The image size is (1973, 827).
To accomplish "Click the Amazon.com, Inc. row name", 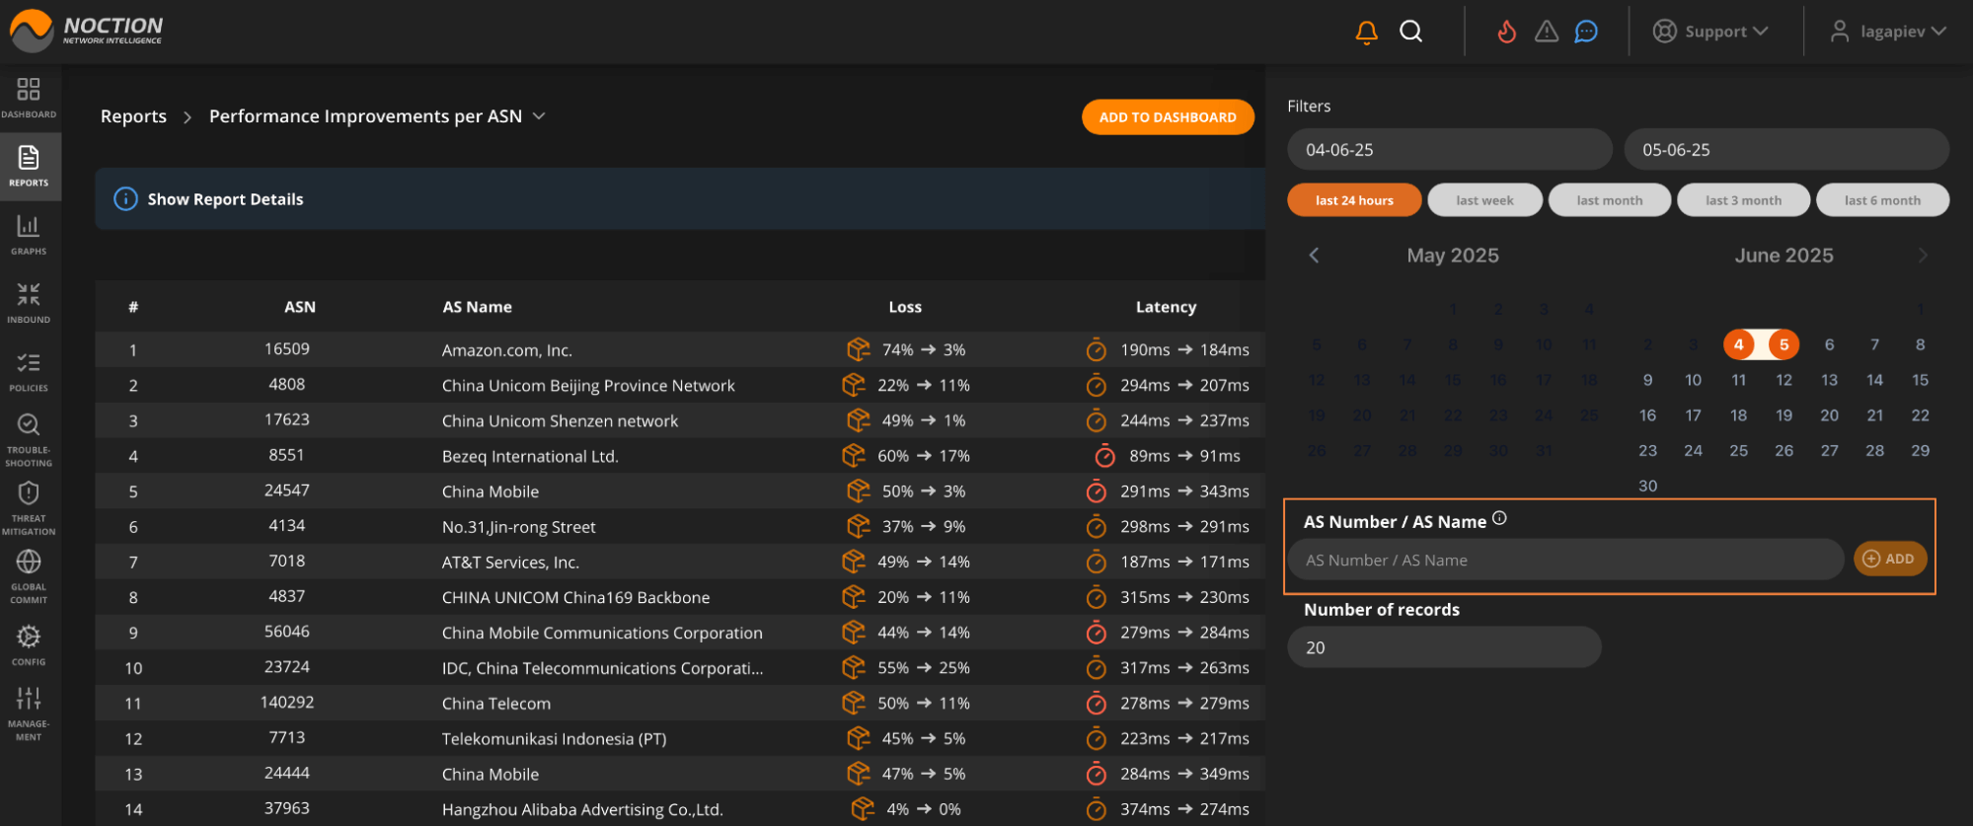I will point(507,350).
